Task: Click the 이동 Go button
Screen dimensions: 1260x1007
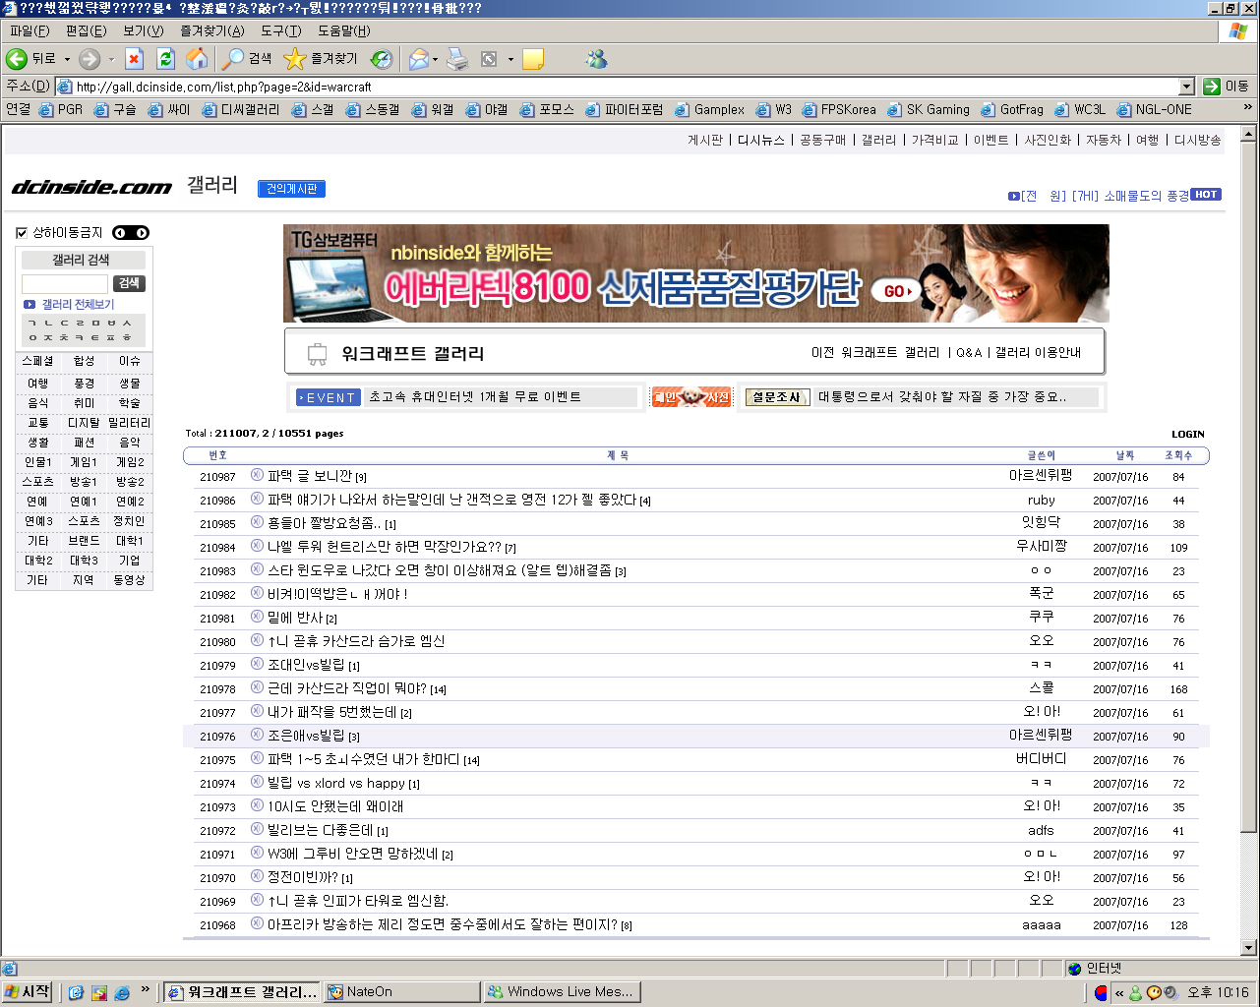Action: pyautogui.click(x=1226, y=87)
